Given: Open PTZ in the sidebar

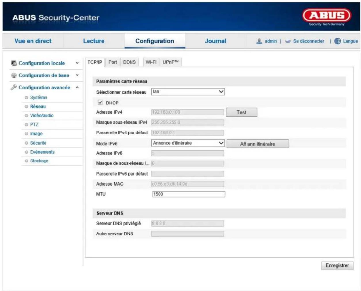Looking at the screenshot, I should [34, 125].
